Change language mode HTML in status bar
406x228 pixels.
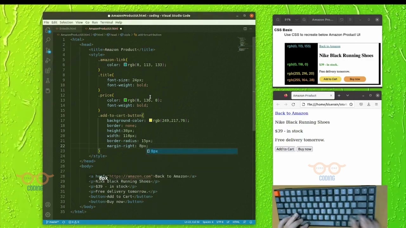[x=236, y=222]
